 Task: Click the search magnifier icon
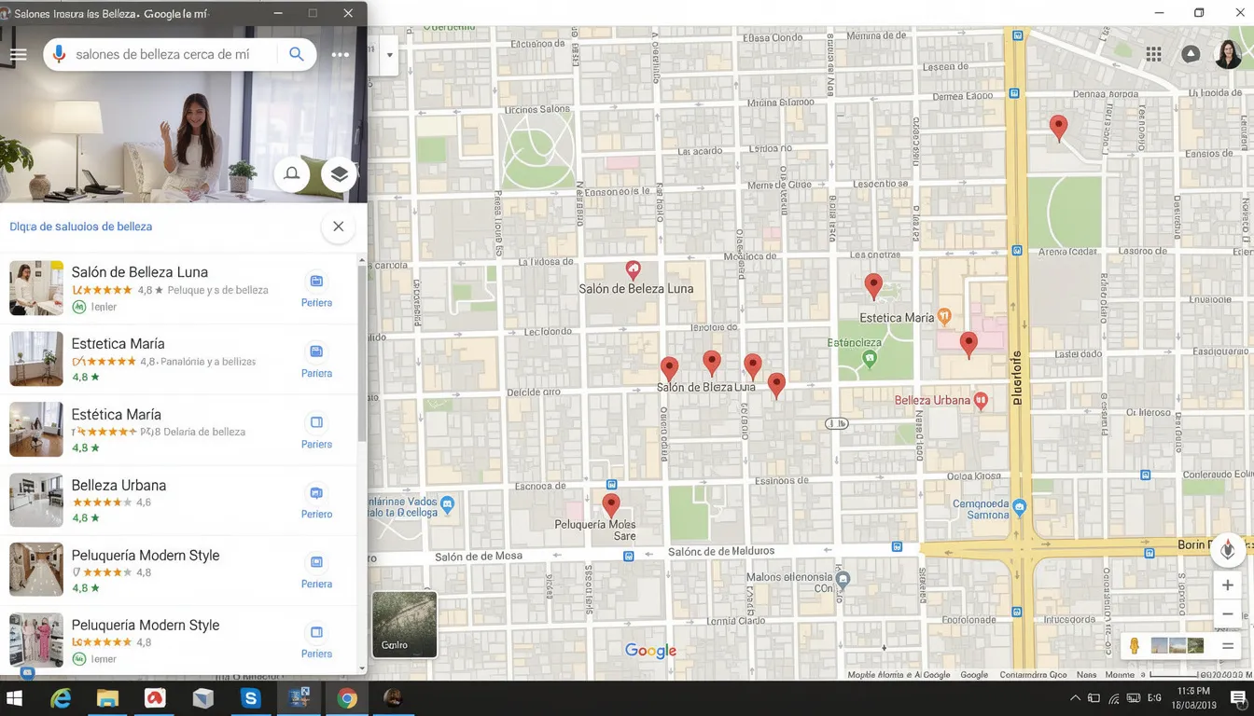(296, 54)
